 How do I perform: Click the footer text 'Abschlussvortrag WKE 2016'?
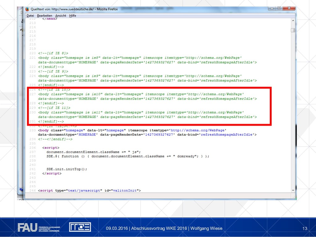pos(159,228)
